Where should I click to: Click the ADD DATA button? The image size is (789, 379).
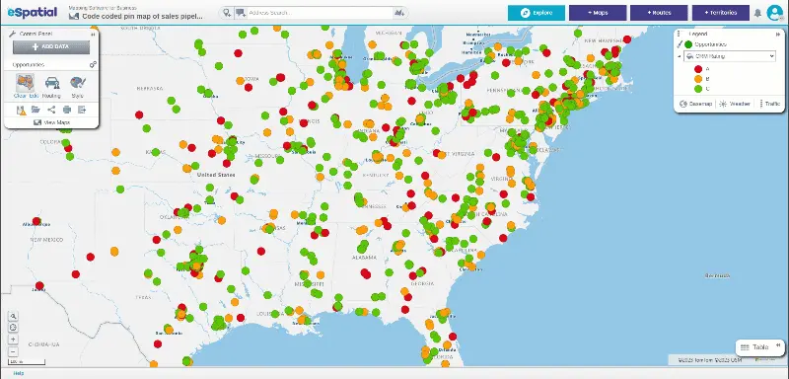pos(51,47)
